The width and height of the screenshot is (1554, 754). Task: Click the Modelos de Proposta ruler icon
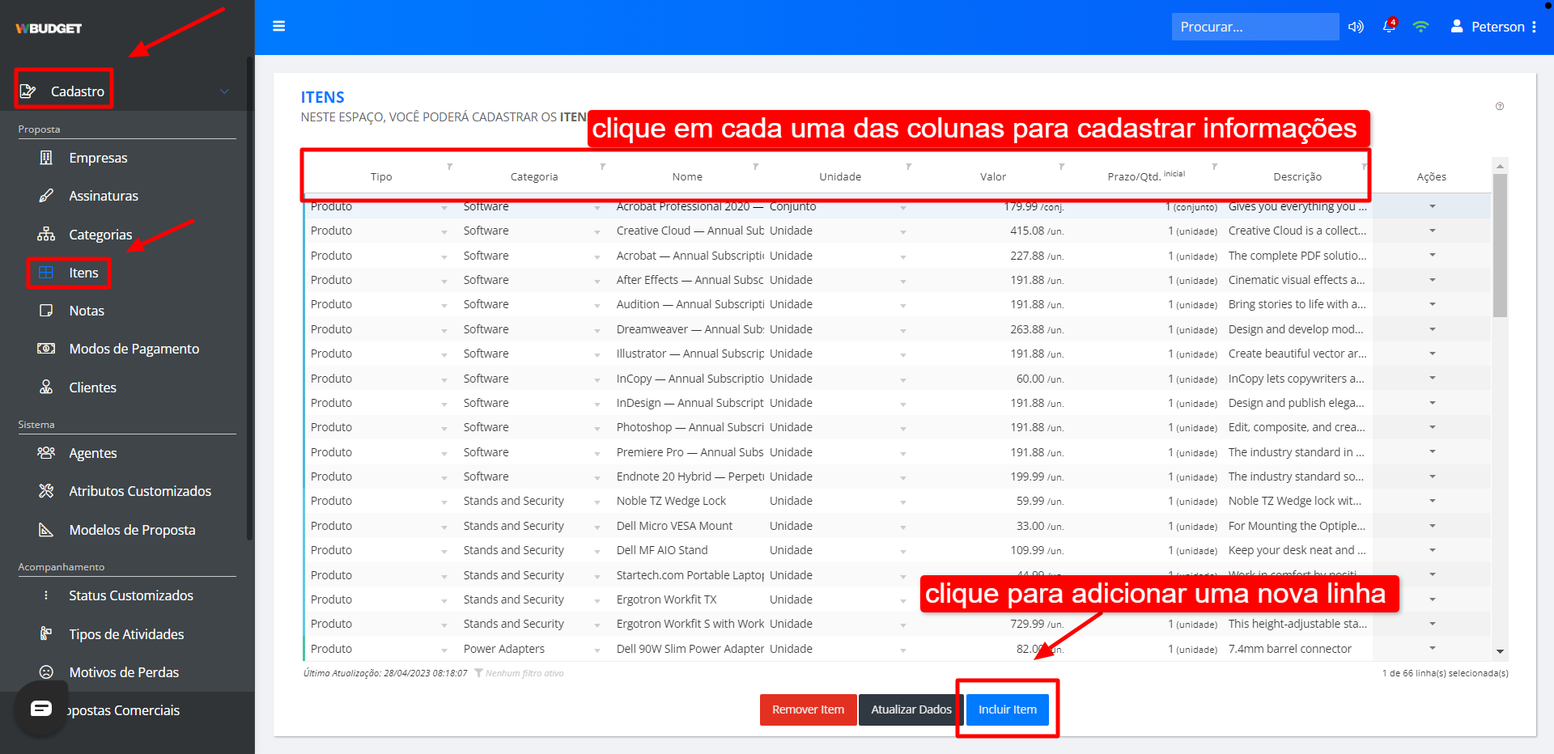(x=46, y=530)
